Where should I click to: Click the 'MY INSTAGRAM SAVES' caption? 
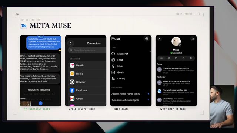(x=37, y=109)
